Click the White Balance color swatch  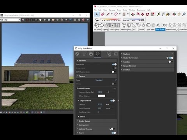pos(101,96)
